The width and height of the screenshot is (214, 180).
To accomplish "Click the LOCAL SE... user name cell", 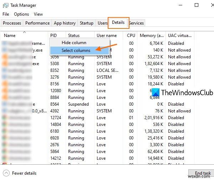I will tap(108, 70).
